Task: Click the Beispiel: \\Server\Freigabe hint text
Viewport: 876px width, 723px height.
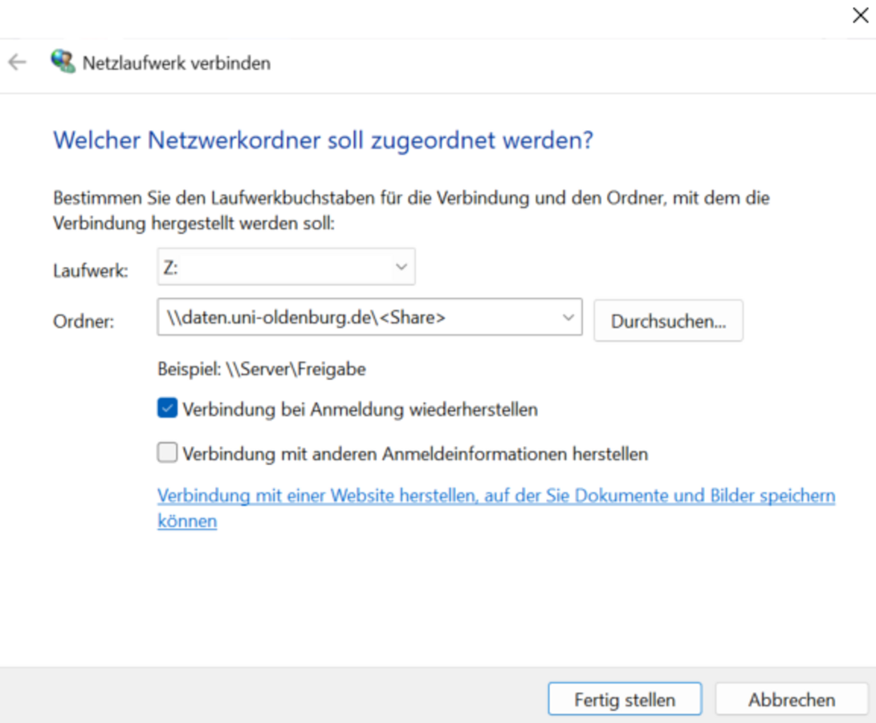Action: pos(262,369)
